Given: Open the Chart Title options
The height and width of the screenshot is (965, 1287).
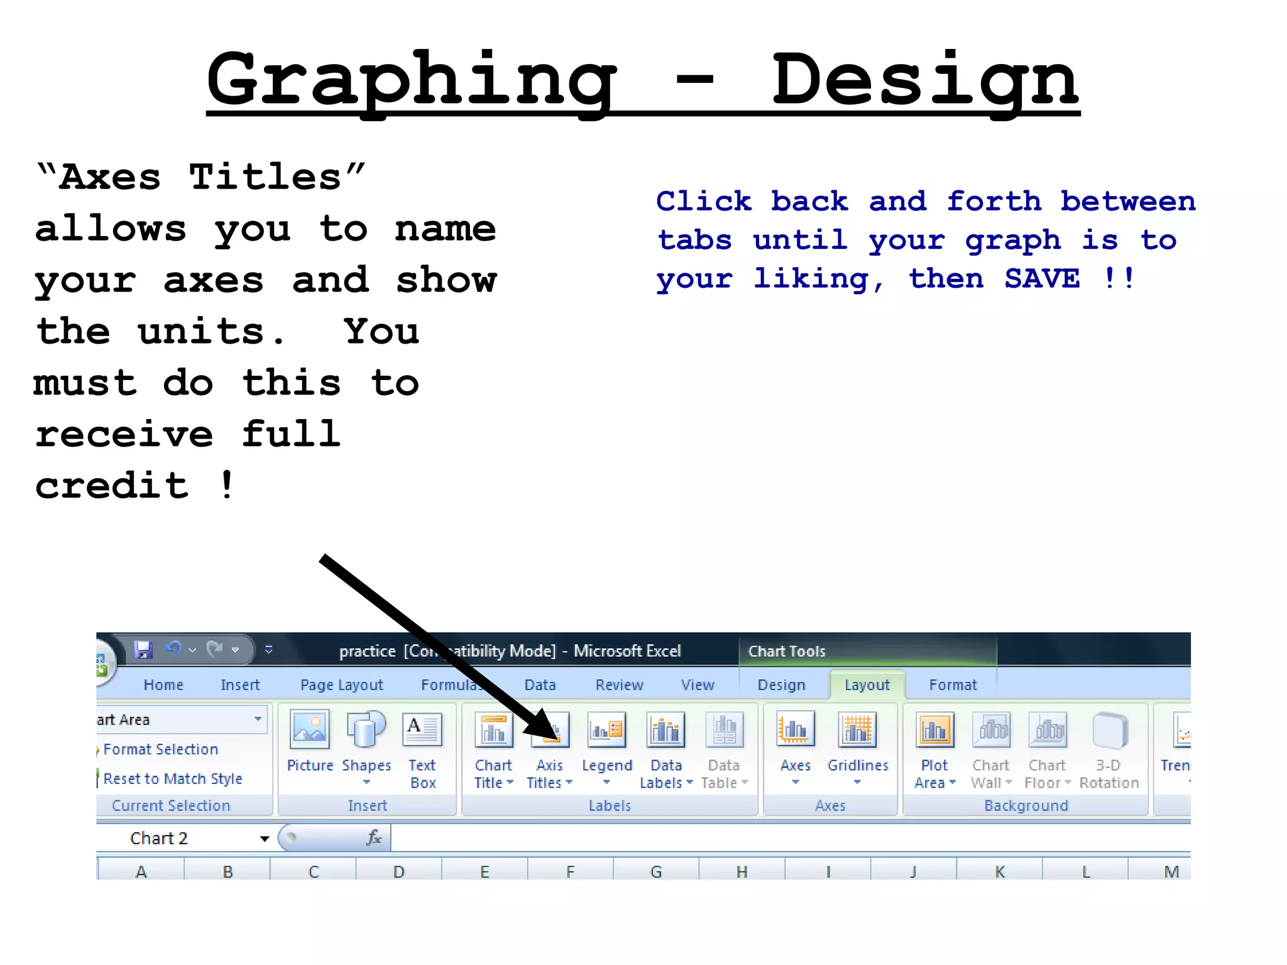Looking at the screenshot, I should point(494,750).
